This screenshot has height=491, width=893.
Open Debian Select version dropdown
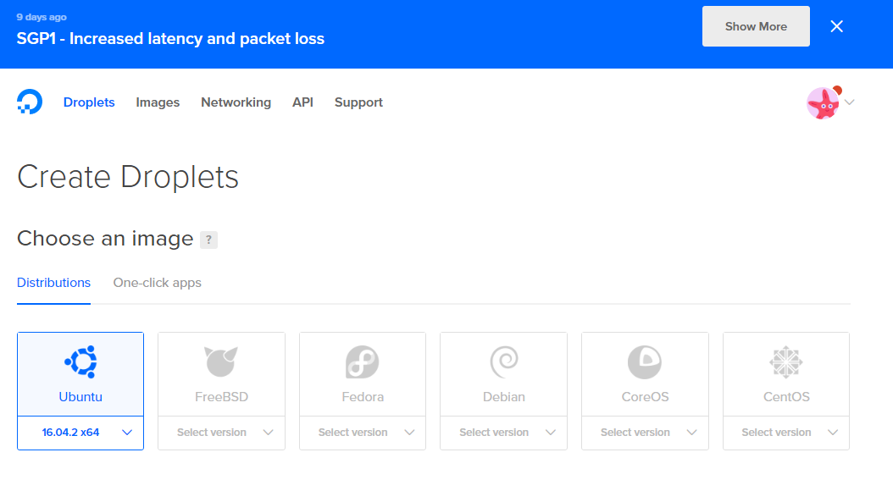[504, 433]
